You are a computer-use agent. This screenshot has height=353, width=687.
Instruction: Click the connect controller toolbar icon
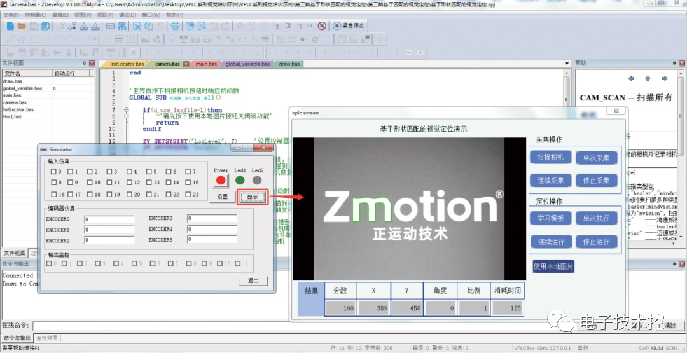60,26
